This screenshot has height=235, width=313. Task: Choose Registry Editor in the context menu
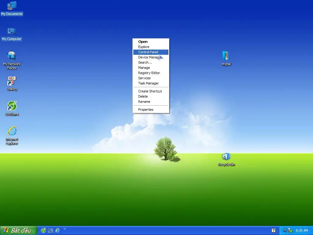point(151,73)
